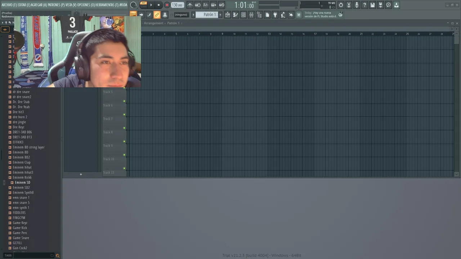Open the HERRAMIENTAS menu

107,5
